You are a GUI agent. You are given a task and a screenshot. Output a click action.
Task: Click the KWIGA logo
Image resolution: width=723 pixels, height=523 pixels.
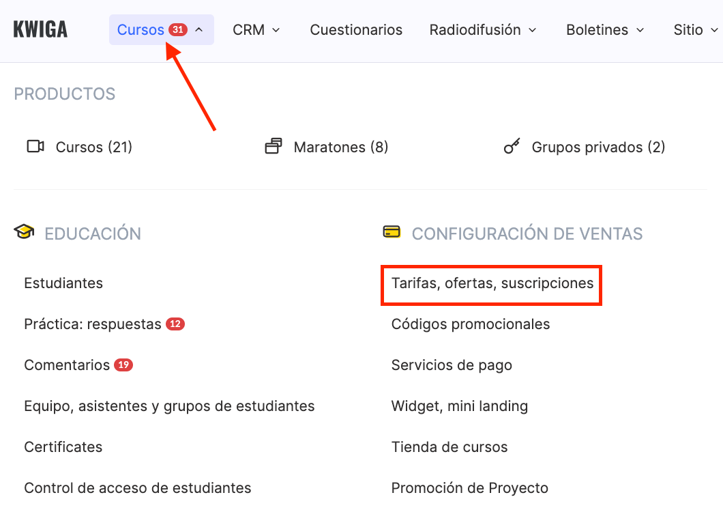(x=40, y=30)
